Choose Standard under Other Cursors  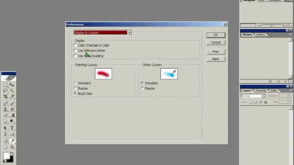[x=142, y=83]
